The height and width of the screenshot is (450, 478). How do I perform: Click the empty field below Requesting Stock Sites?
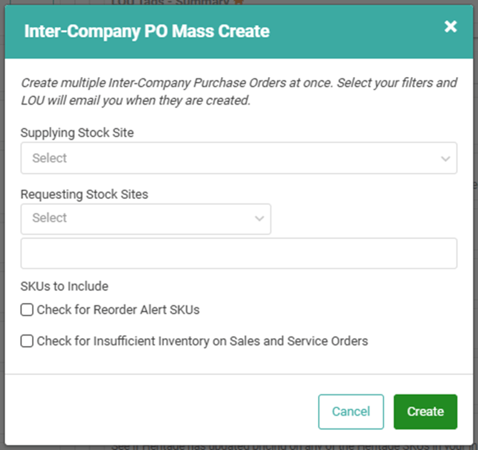(238, 253)
